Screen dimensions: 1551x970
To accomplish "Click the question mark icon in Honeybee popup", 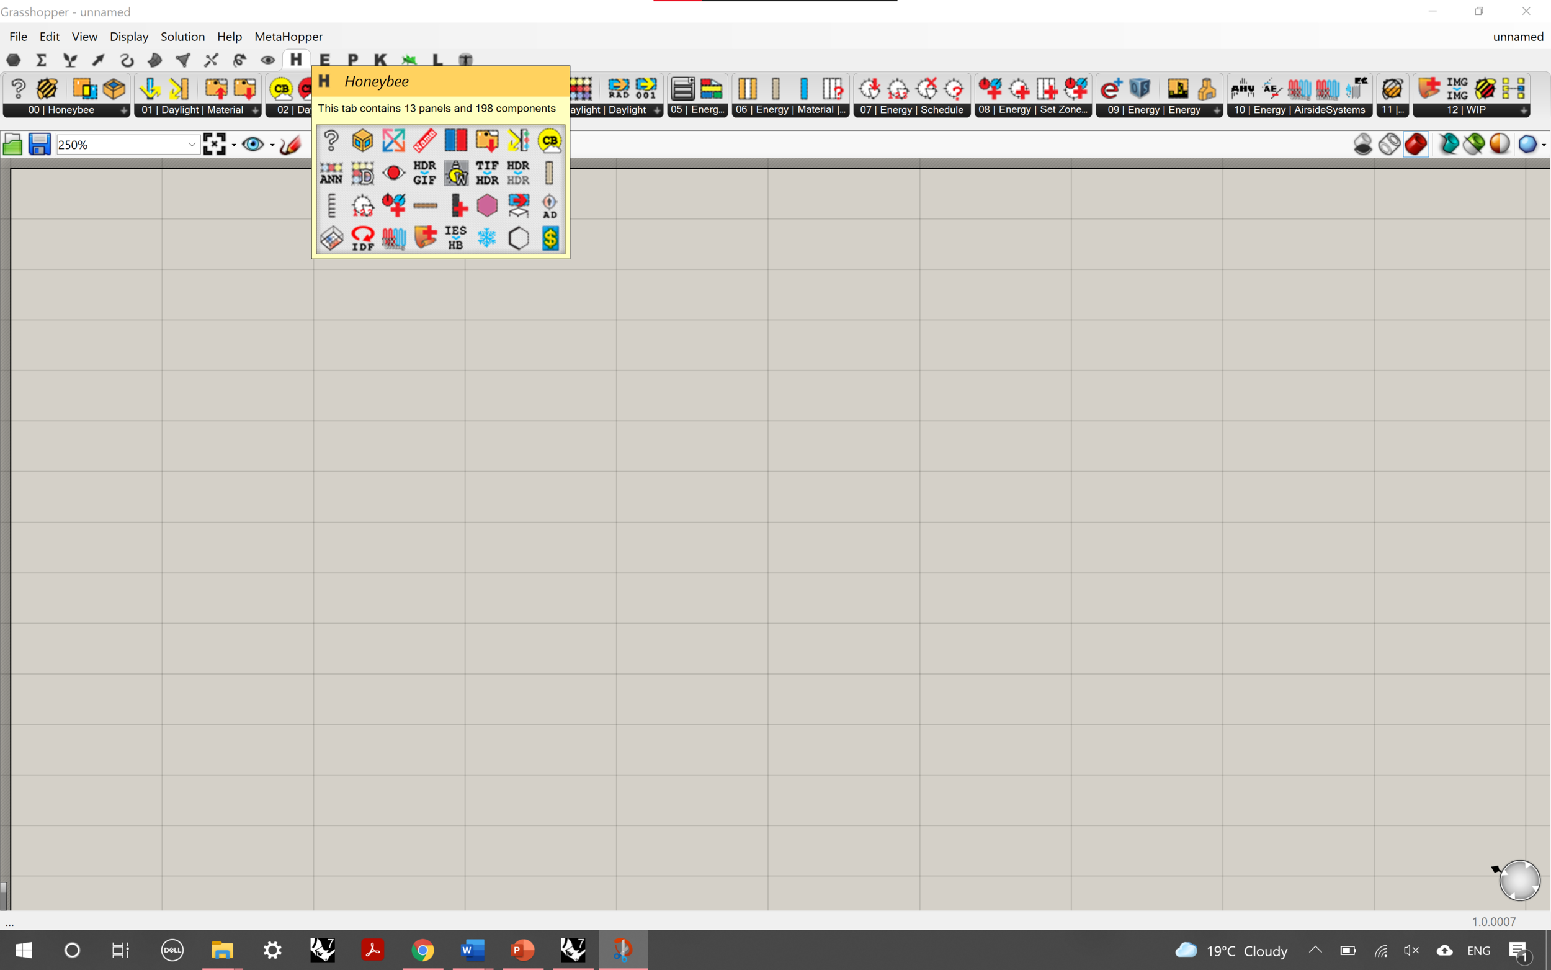I will [331, 140].
